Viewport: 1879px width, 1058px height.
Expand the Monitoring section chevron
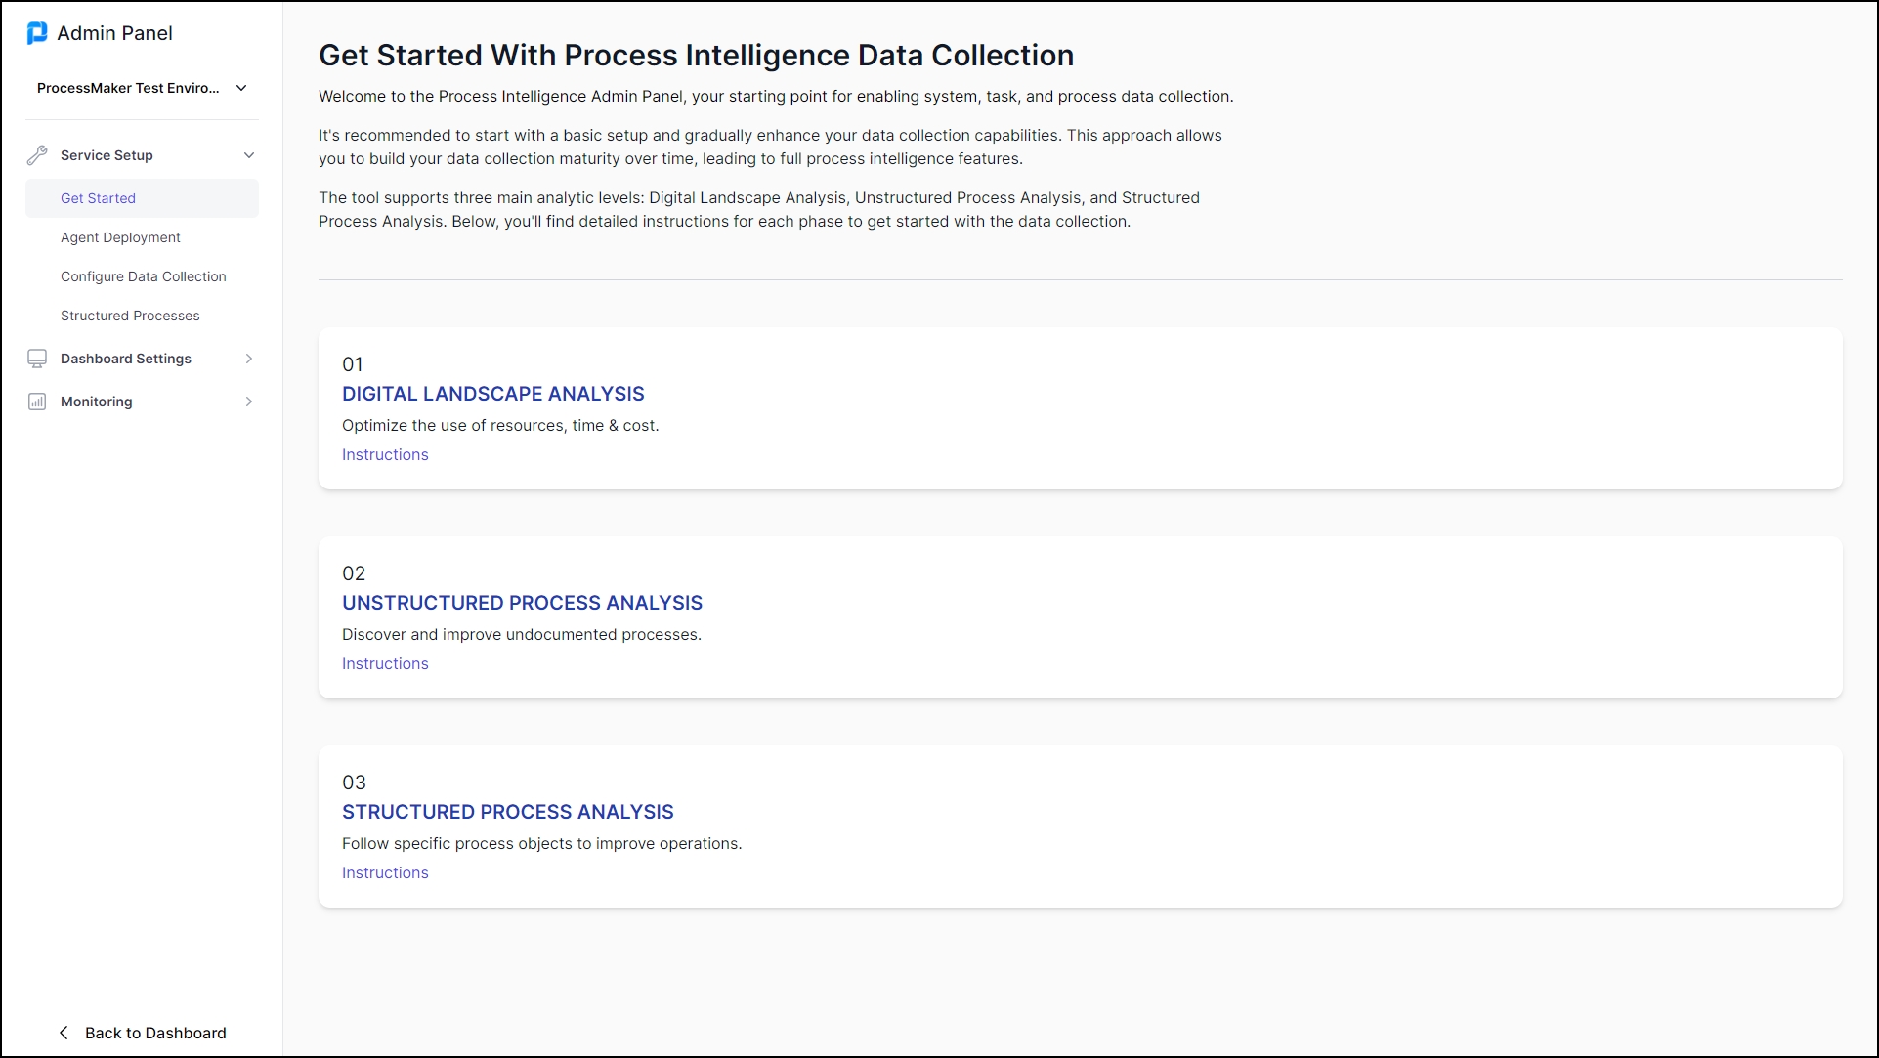(249, 402)
